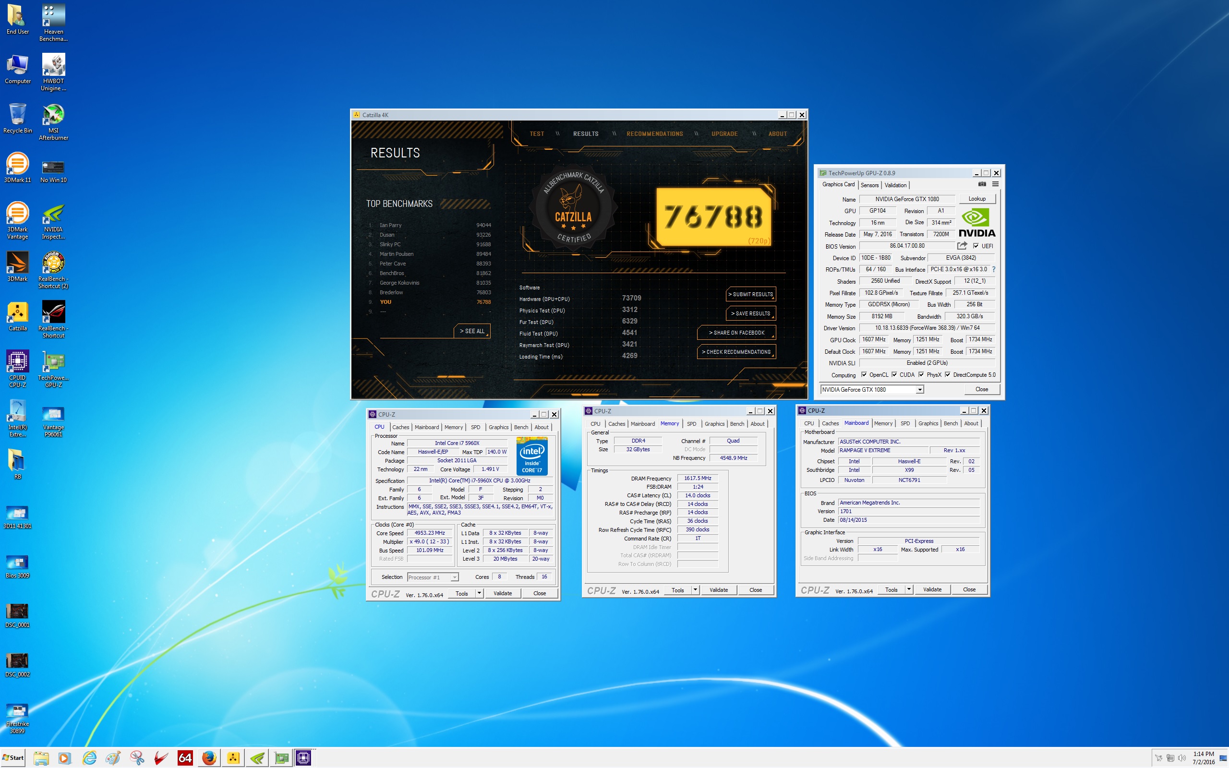The width and height of the screenshot is (1229, 768).
Task: Open the Tools dropdown arrow in the Memory-tab CPU-Z window
Action: (x=695, y=590)
